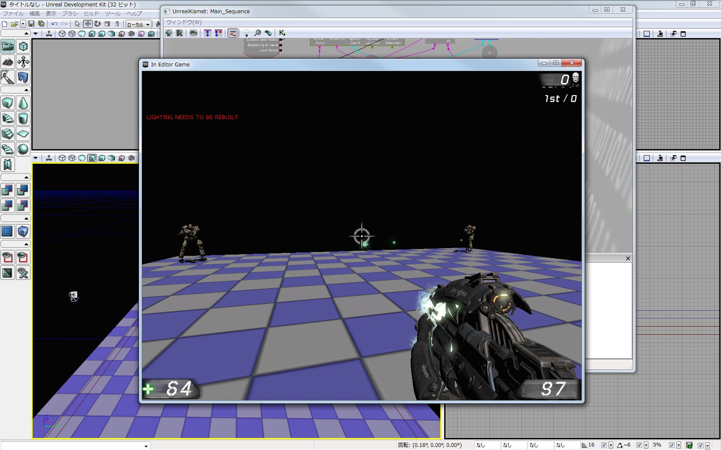721x450 pixels.
Task: Open coordinate system ローカル dropdown
Action: (x=138, y=24)
